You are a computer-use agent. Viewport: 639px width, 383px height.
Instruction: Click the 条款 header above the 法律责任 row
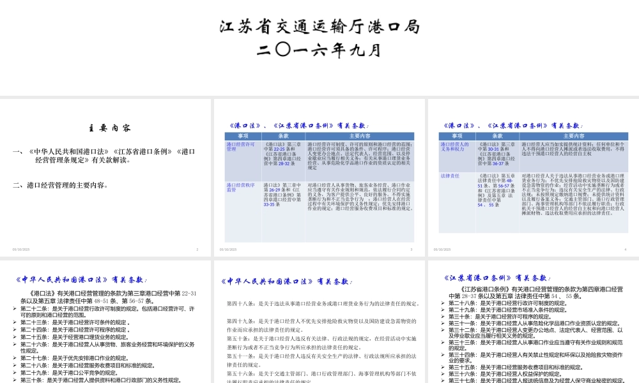(497, 136)
